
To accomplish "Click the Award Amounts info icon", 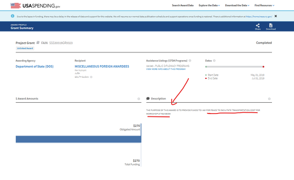I will 139,98.
